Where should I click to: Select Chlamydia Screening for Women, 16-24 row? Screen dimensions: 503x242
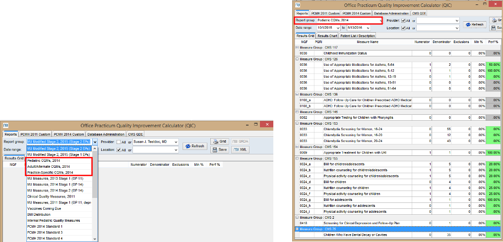[x=399, y=129]
